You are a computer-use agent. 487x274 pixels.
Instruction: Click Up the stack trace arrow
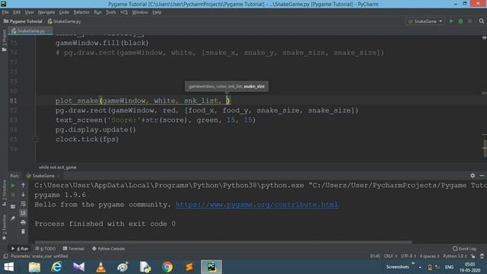pyautogui.click(x=24, y=186)
